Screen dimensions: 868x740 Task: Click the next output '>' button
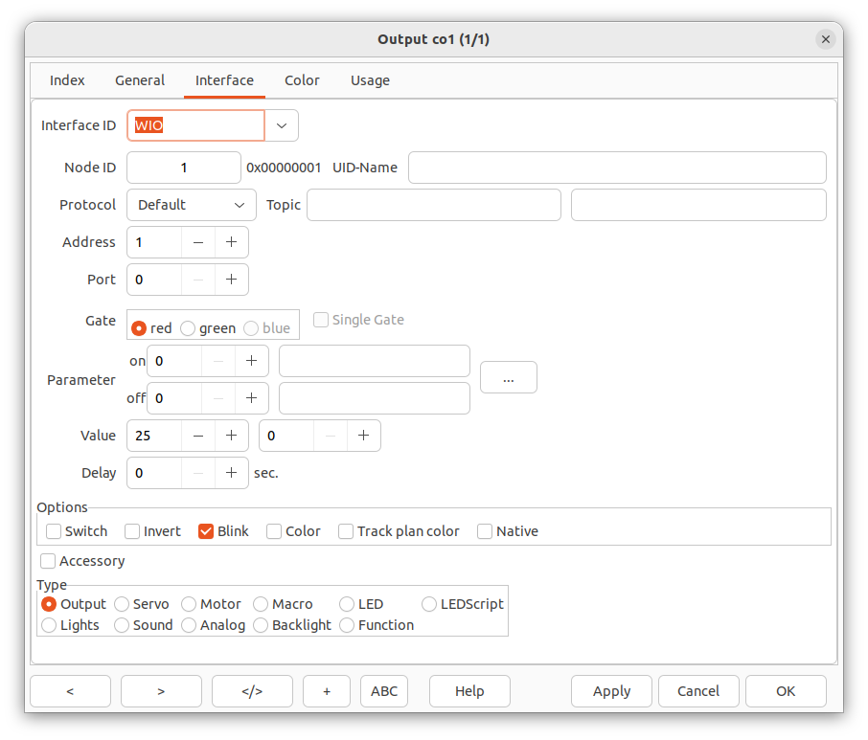pyautogui.click(x=161, y=691)
